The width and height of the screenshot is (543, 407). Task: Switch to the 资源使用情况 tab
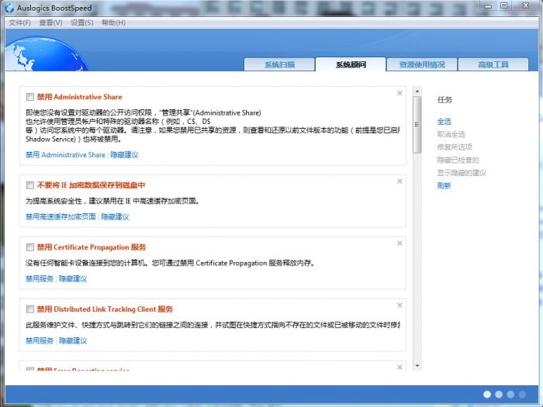coord(422,64)
